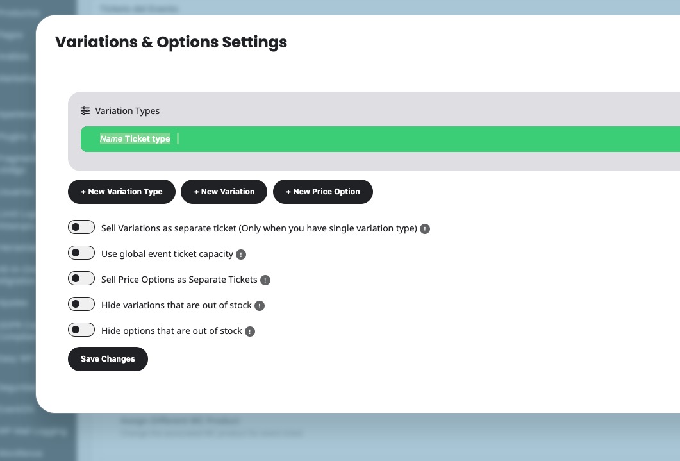Click info icon for Hide options out of stock

pyautogui.click(x=250, y=331)
